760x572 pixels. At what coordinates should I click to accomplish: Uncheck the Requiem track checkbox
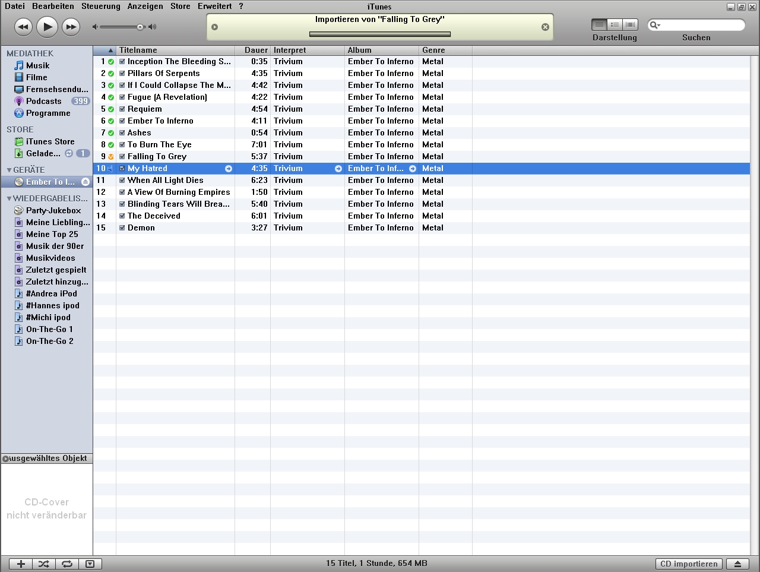[x=122, y=109]
